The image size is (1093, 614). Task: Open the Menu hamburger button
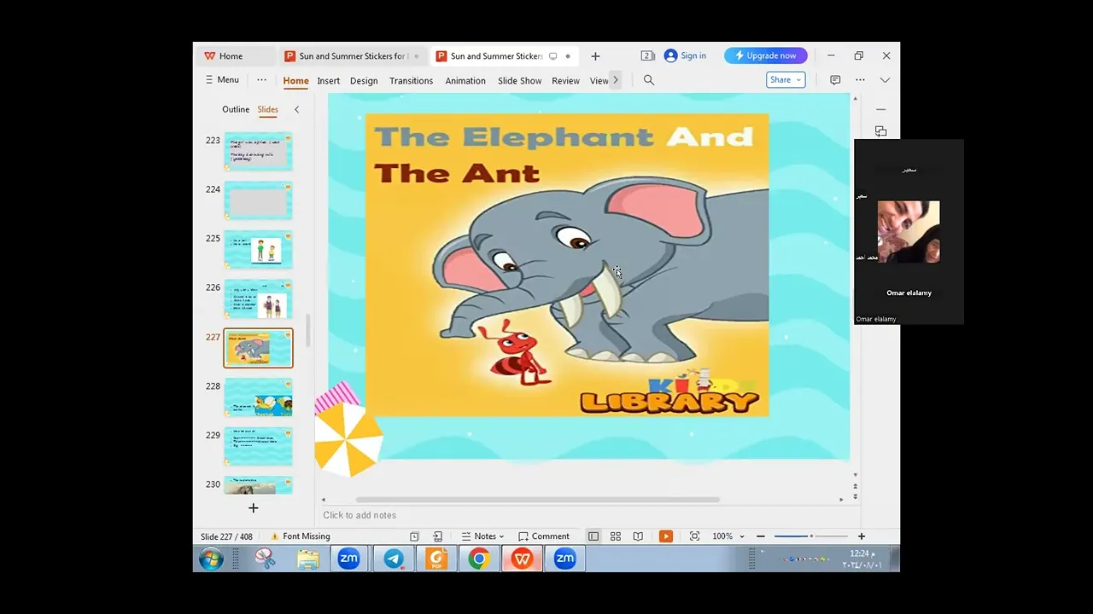[222, 79]
